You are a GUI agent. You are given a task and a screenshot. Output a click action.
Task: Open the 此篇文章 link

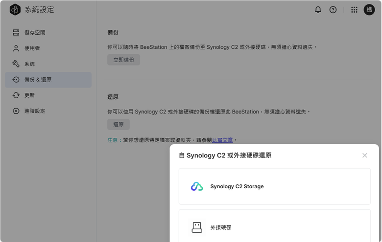222,140
